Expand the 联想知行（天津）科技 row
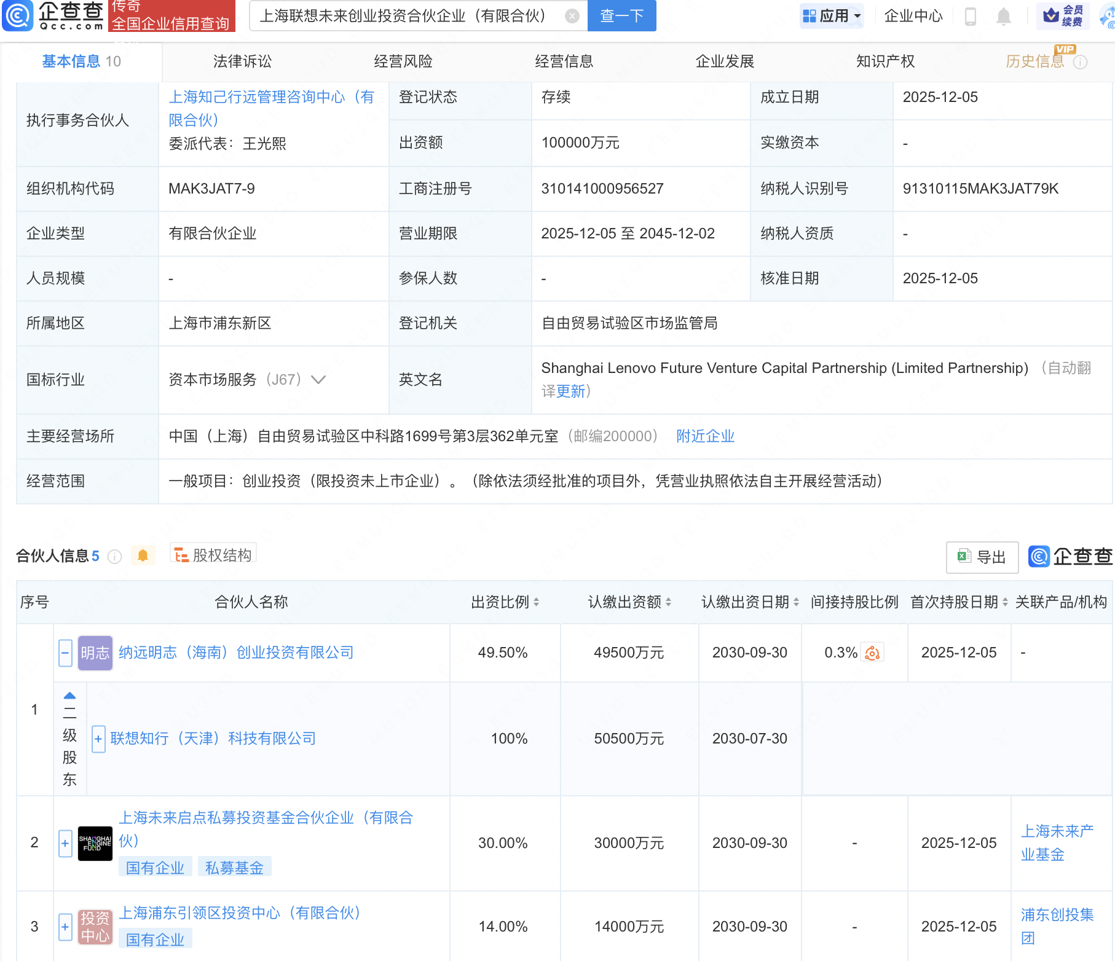This screenshot has width=1115, height=961. coord(98,739)
